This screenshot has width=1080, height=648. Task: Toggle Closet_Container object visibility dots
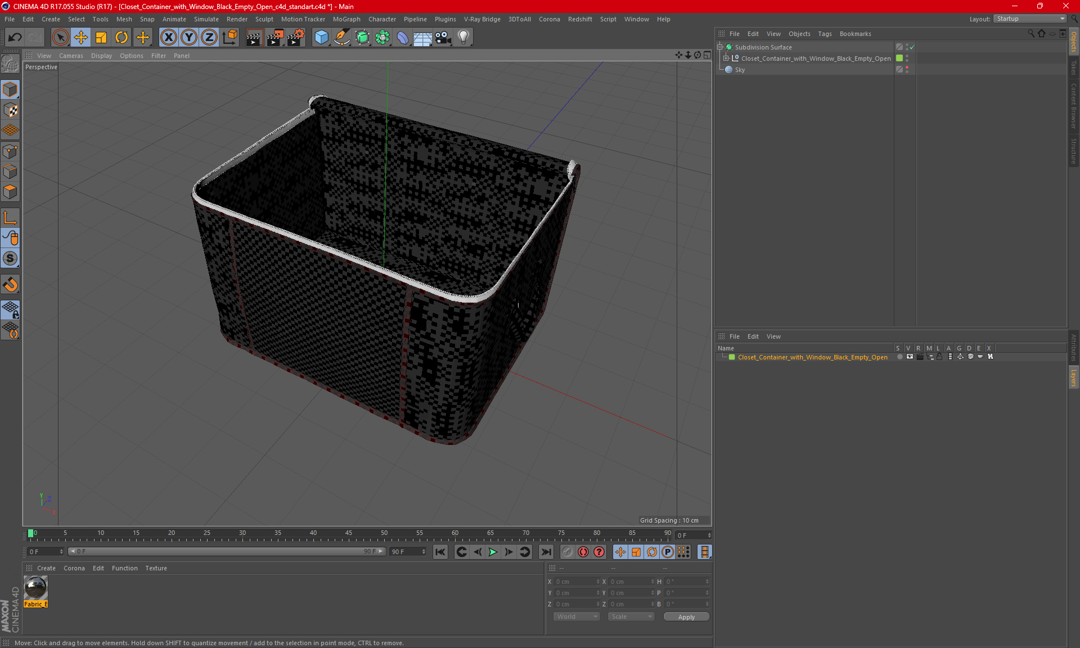click(x=907, y=58)
